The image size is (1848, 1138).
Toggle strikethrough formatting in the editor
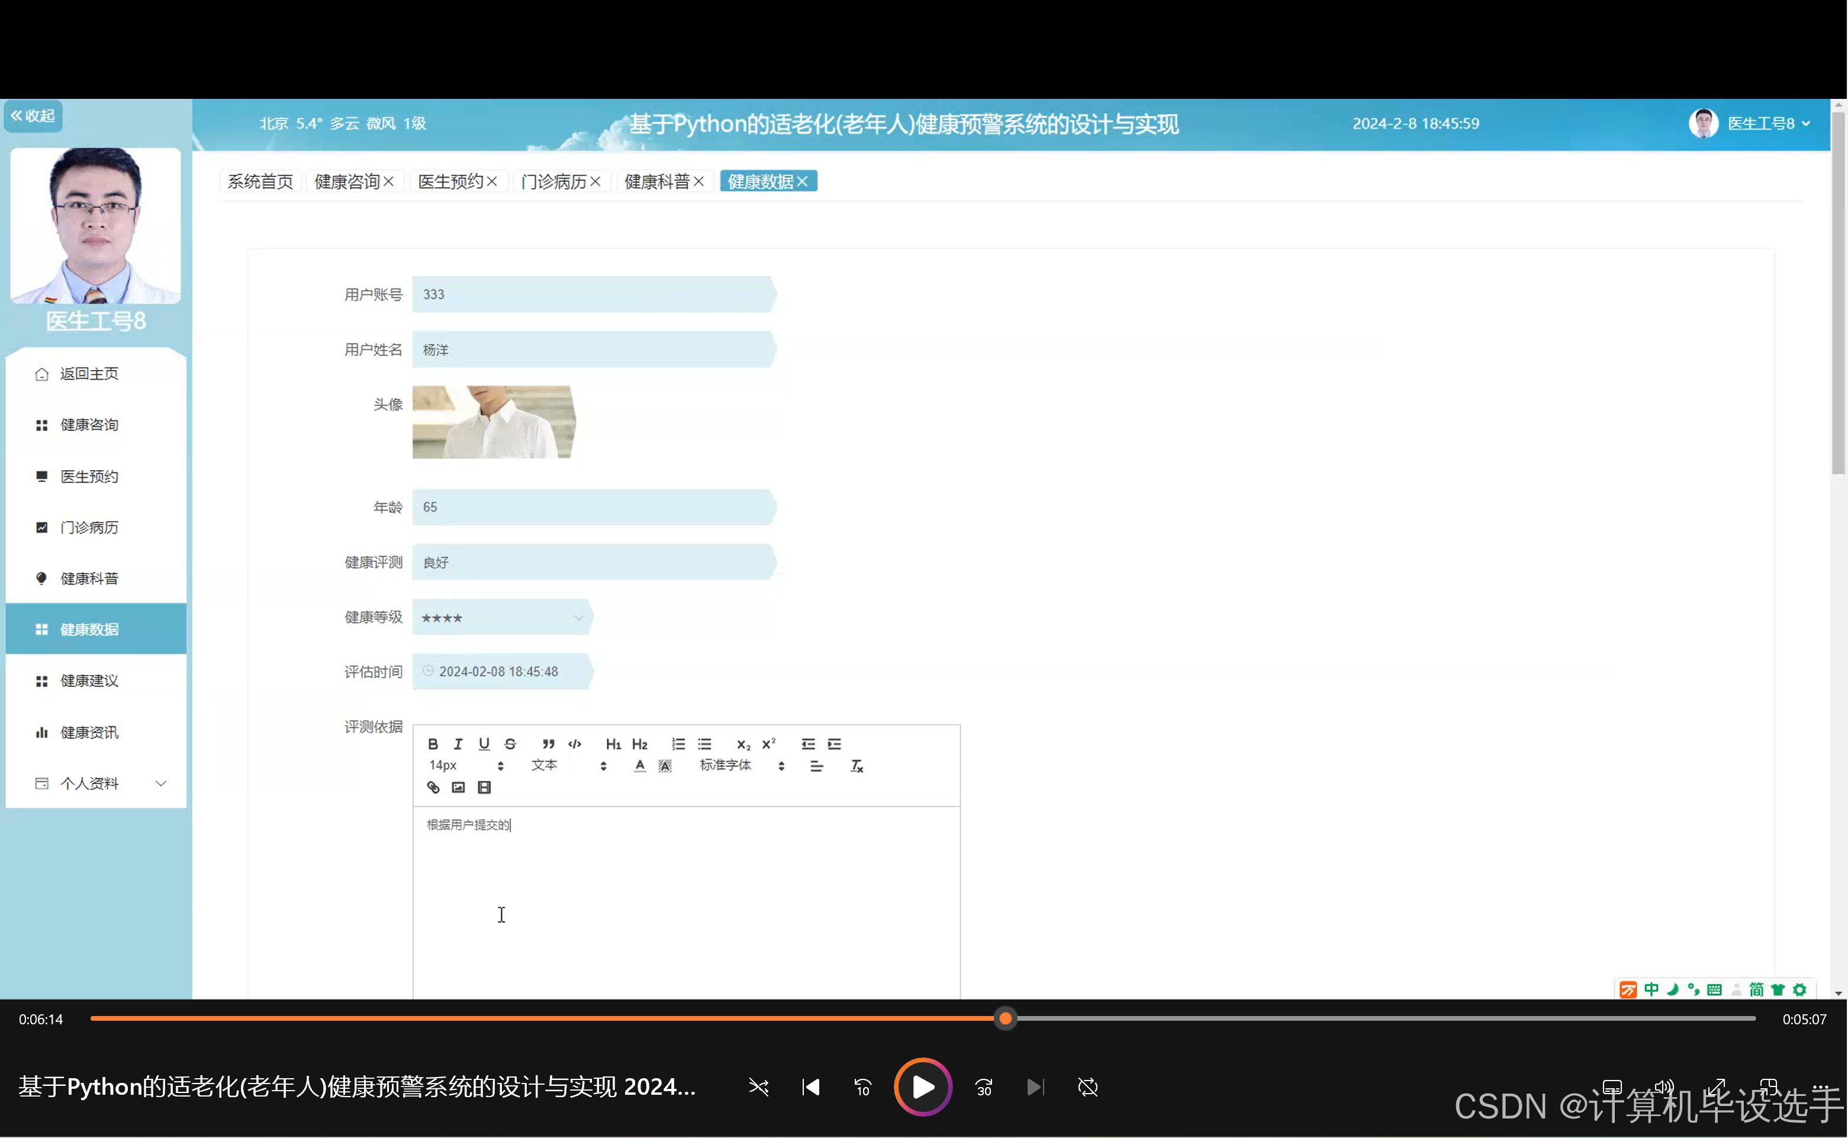(510, 744)
